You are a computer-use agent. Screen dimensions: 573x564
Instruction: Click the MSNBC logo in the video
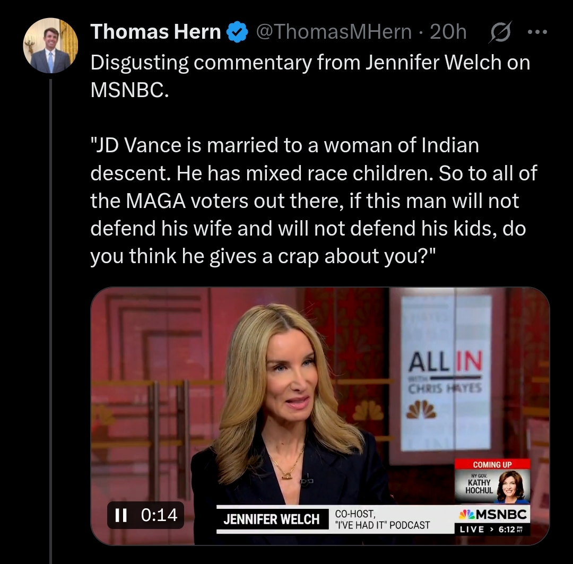pos(492,514)
